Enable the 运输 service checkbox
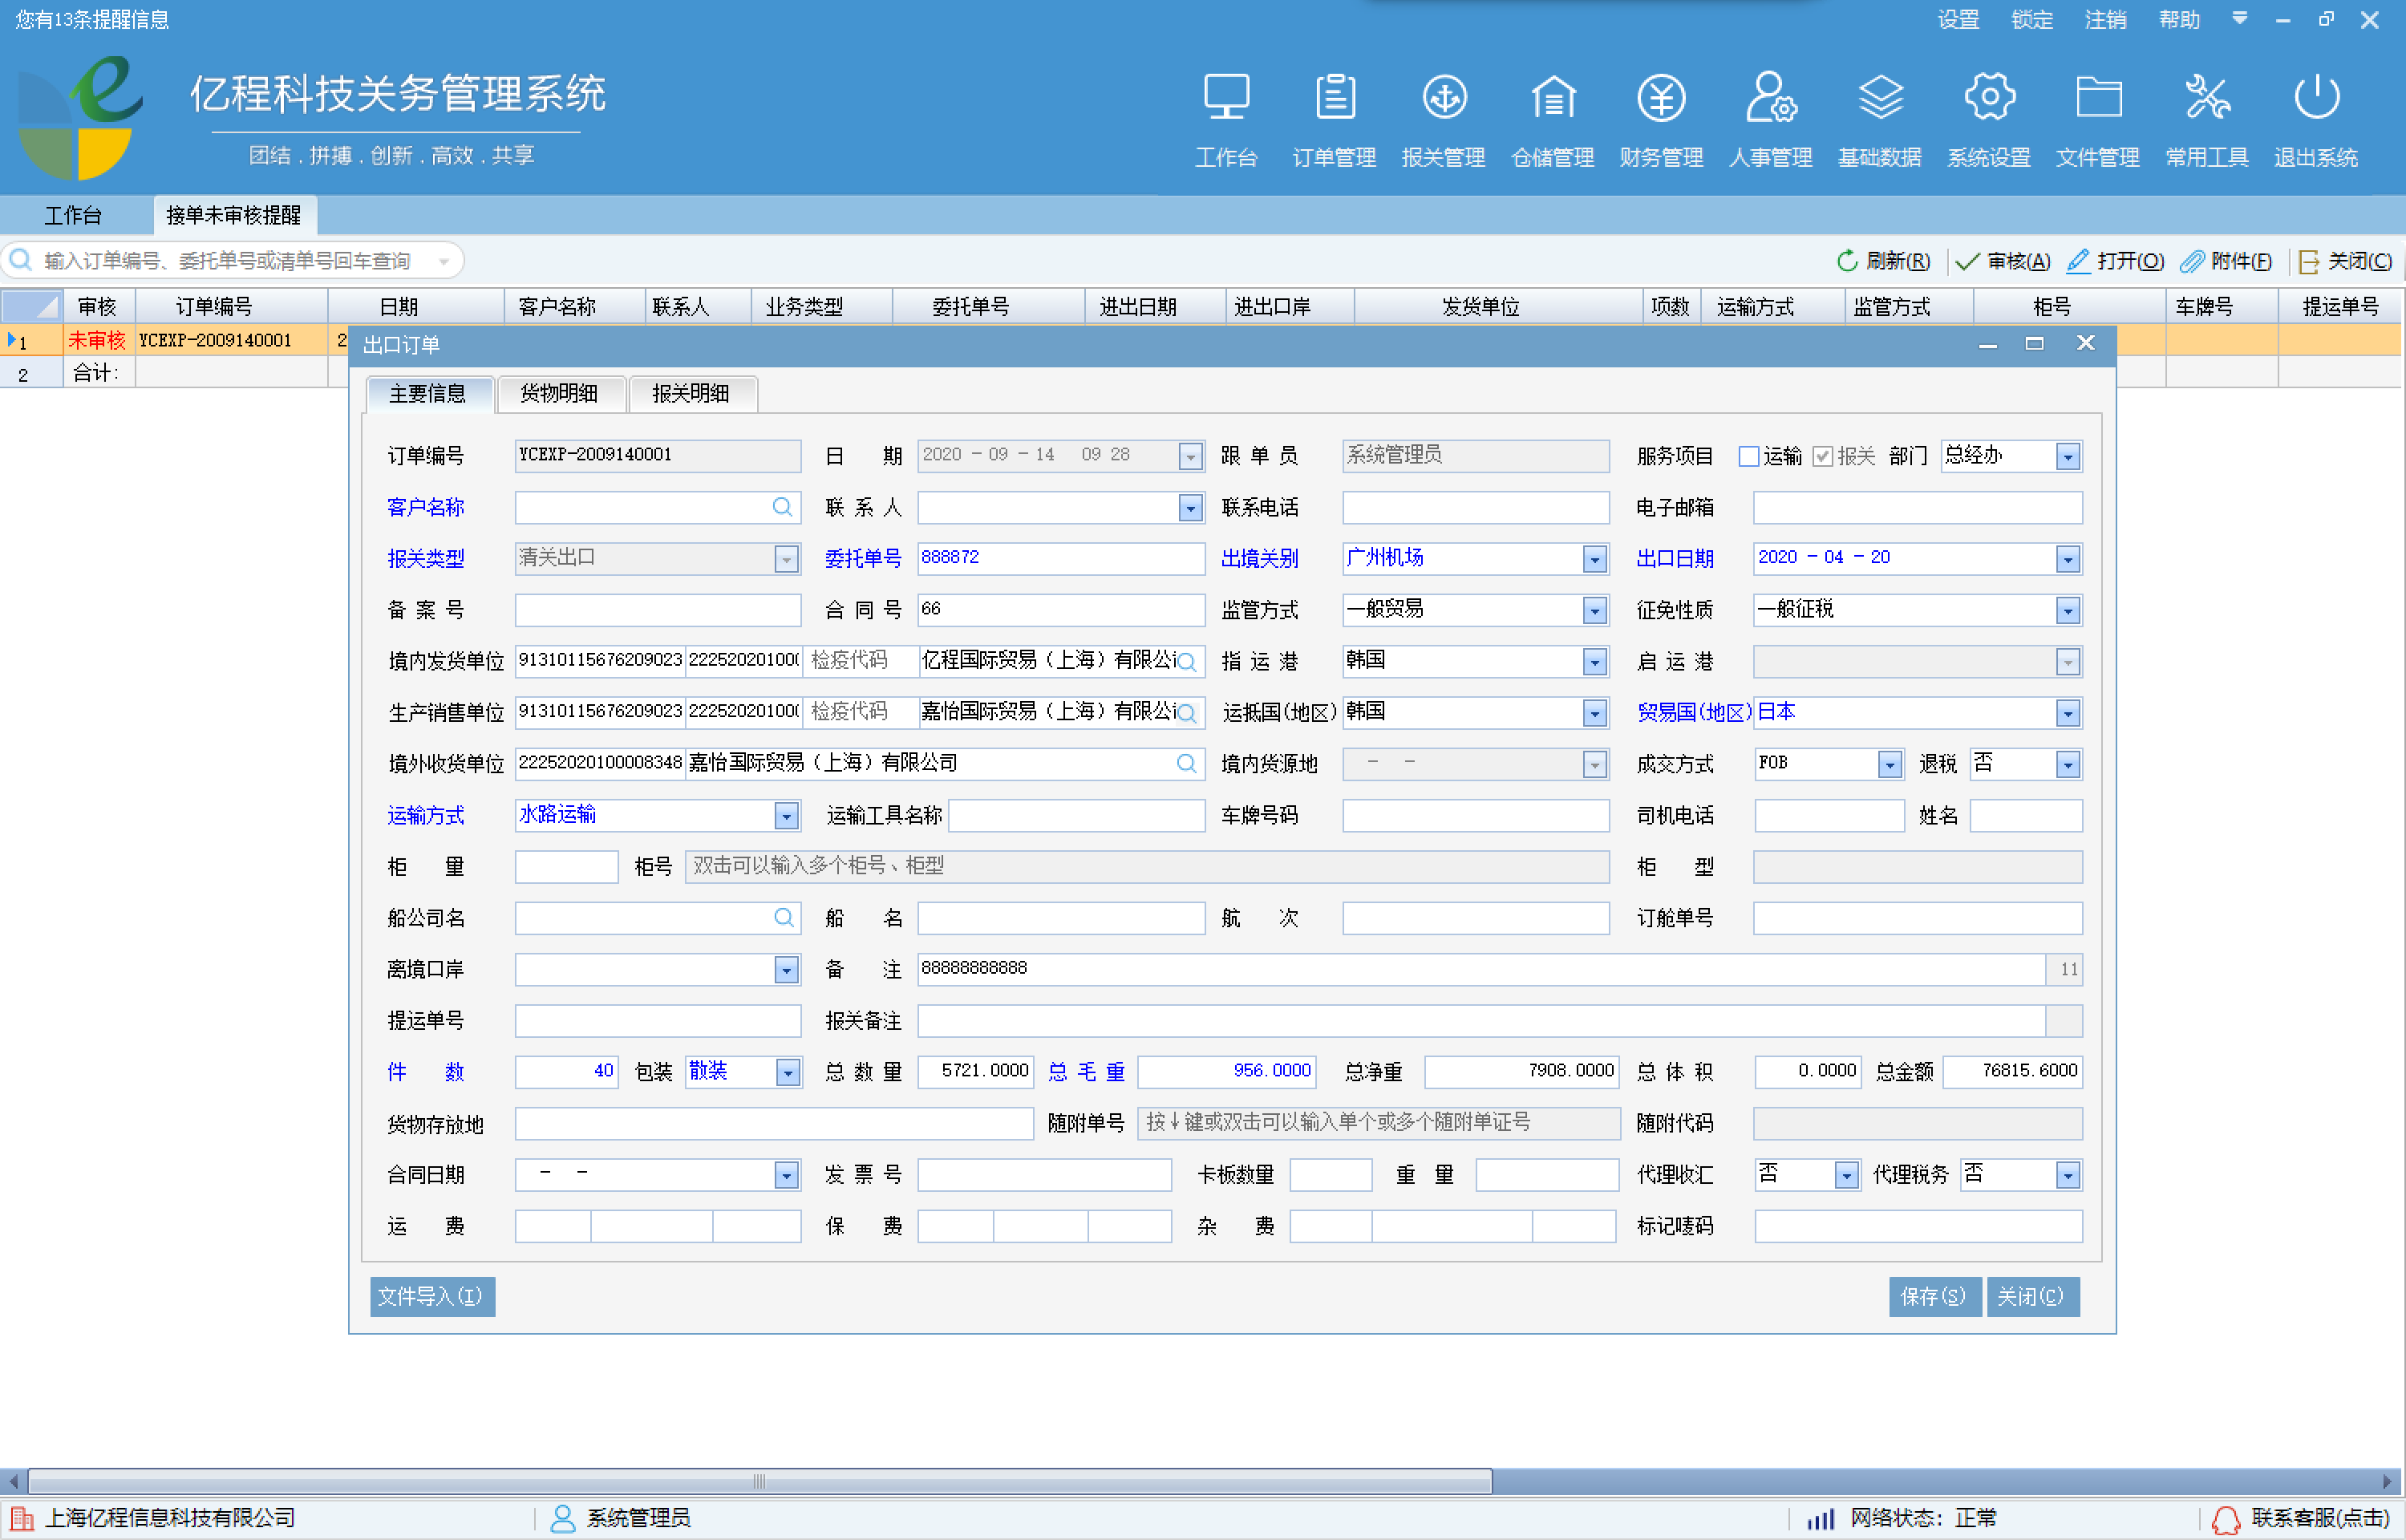Image resolution: width=2406 pixels, height=1540 pixels. 1748,455
